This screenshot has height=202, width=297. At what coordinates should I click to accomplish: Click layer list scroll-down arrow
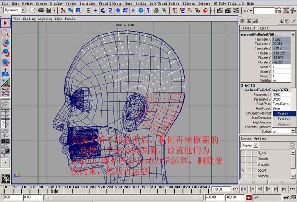point(293,176)
